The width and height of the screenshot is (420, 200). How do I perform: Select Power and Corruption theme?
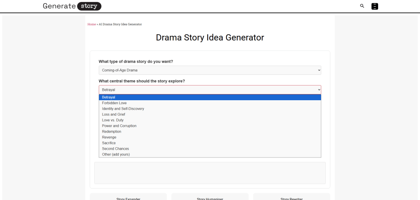[x=119, y=126]
